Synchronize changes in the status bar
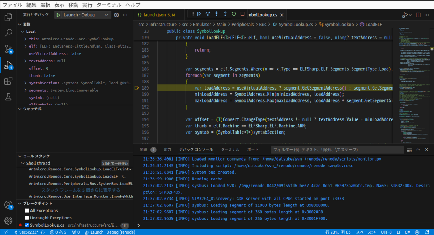 pos(43,232)
